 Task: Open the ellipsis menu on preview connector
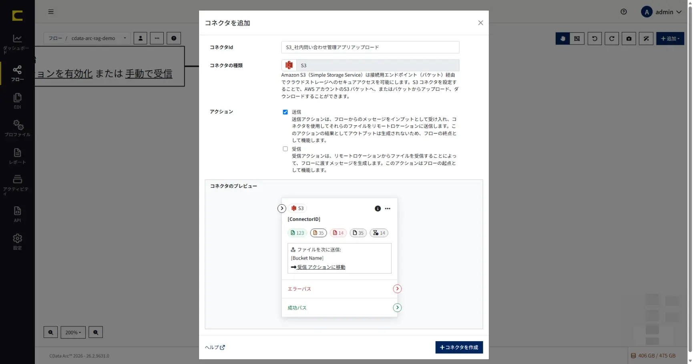coord(388,209)
